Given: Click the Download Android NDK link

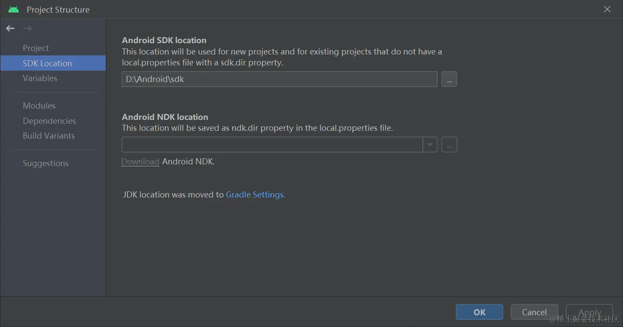Looking at the screenshot, I should tap(140, 161).
